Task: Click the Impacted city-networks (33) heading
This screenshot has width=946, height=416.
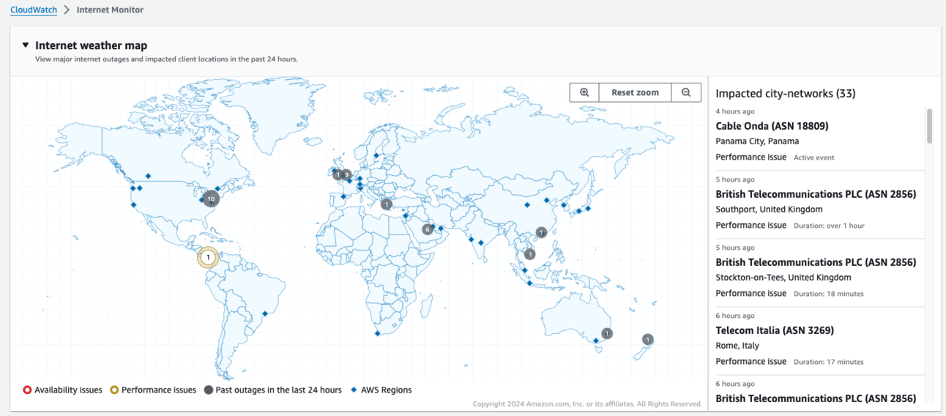Action: click(x=786, y=93)
